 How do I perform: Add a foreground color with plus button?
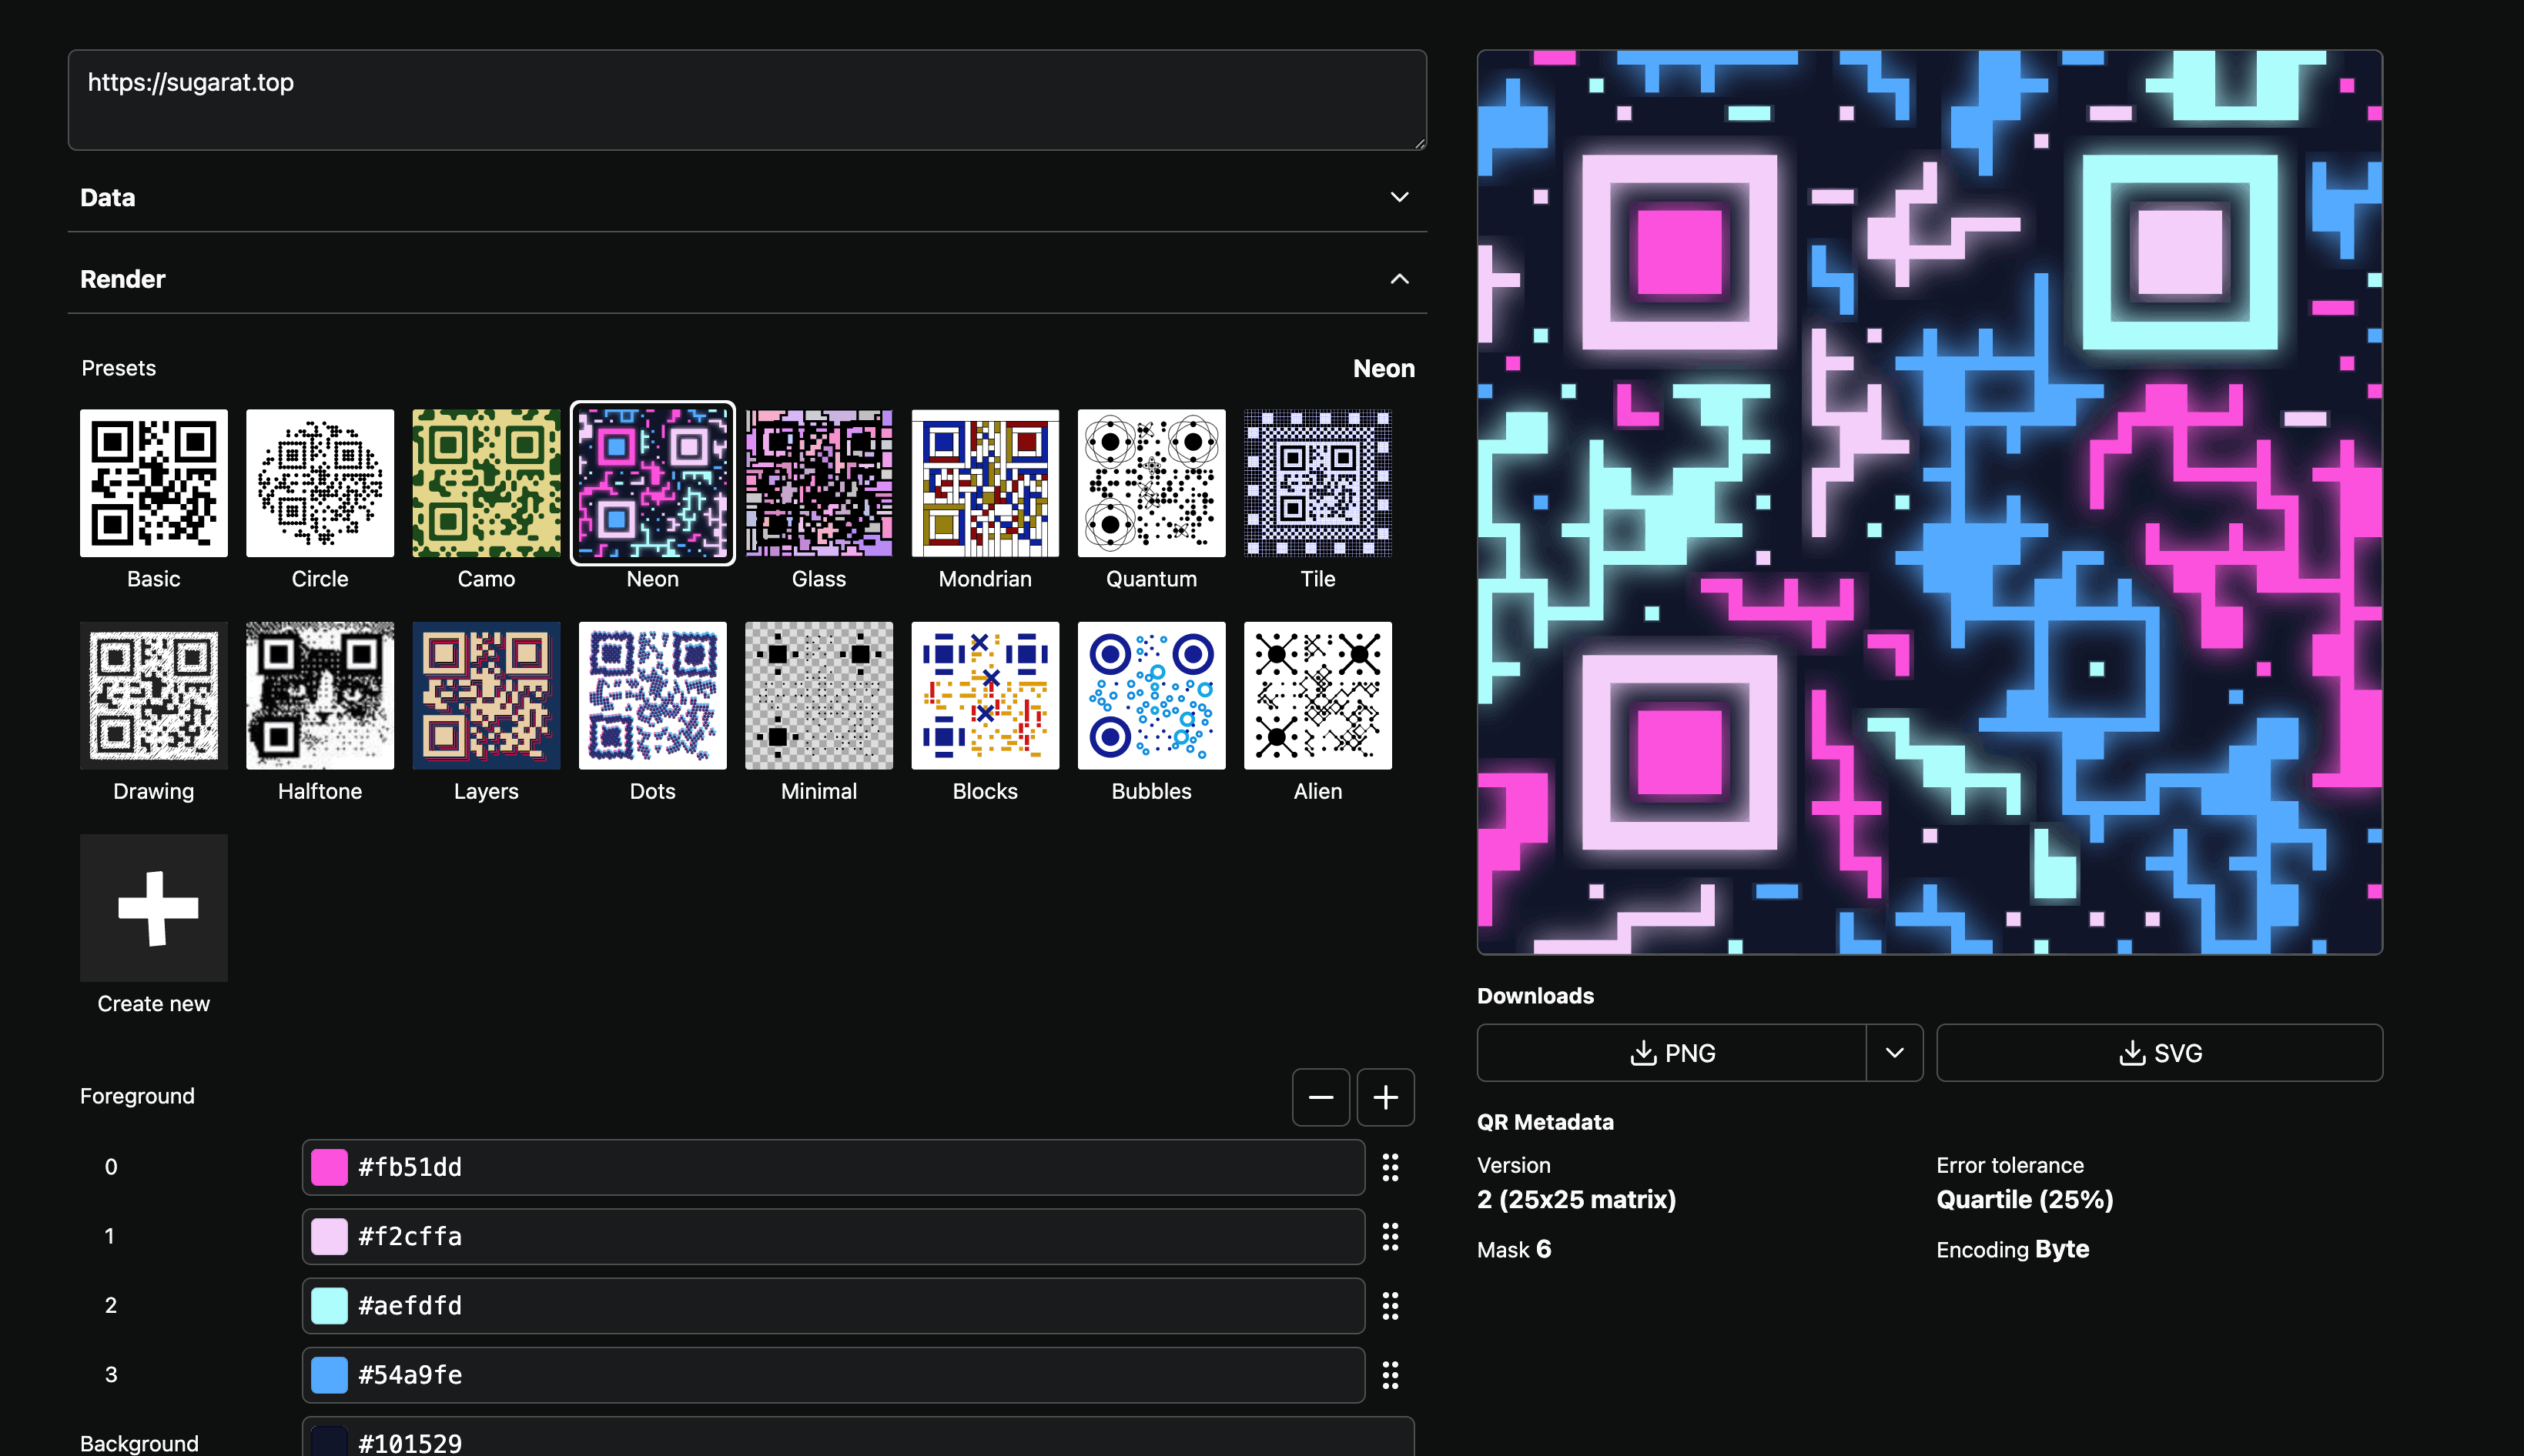(x=1384, y=1097)
